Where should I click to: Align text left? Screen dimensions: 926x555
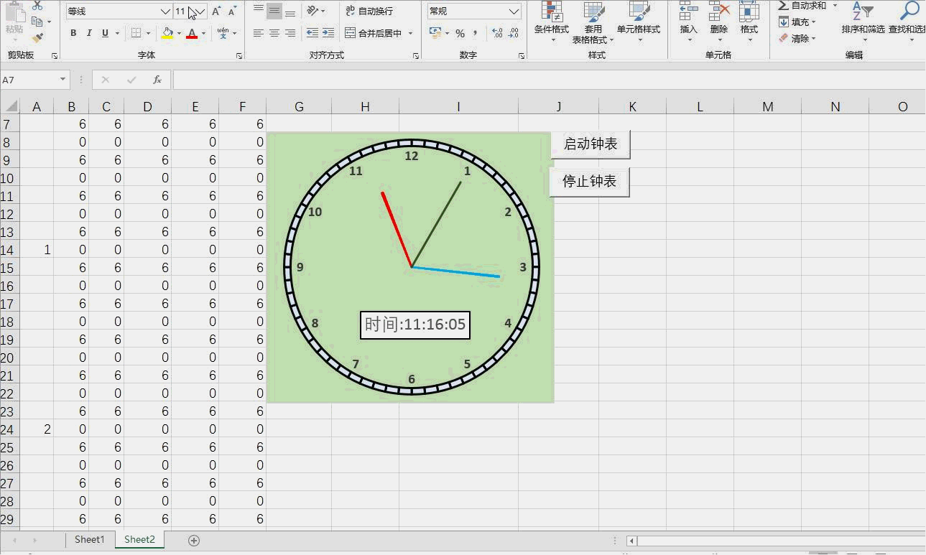click(x=259, y=33)
